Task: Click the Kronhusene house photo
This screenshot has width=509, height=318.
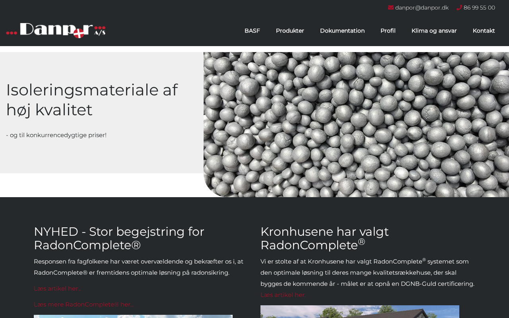Action: (x=360, y=312)
